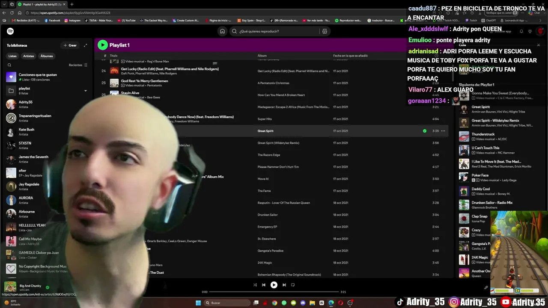Viewport: 548px width, 308px height.
Task: Open A Pentatonix Christmas album link
Action: tap(274, 83)
